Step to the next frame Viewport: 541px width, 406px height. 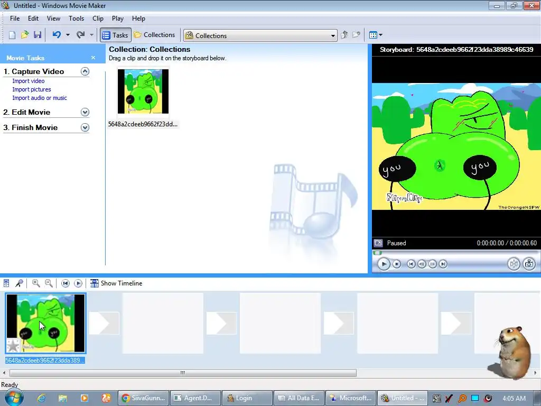click(432, 264)
